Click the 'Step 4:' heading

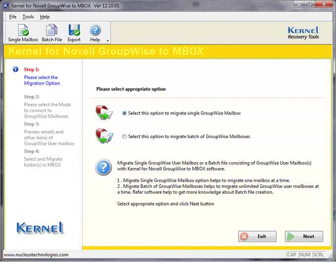(x=32, y=151)
